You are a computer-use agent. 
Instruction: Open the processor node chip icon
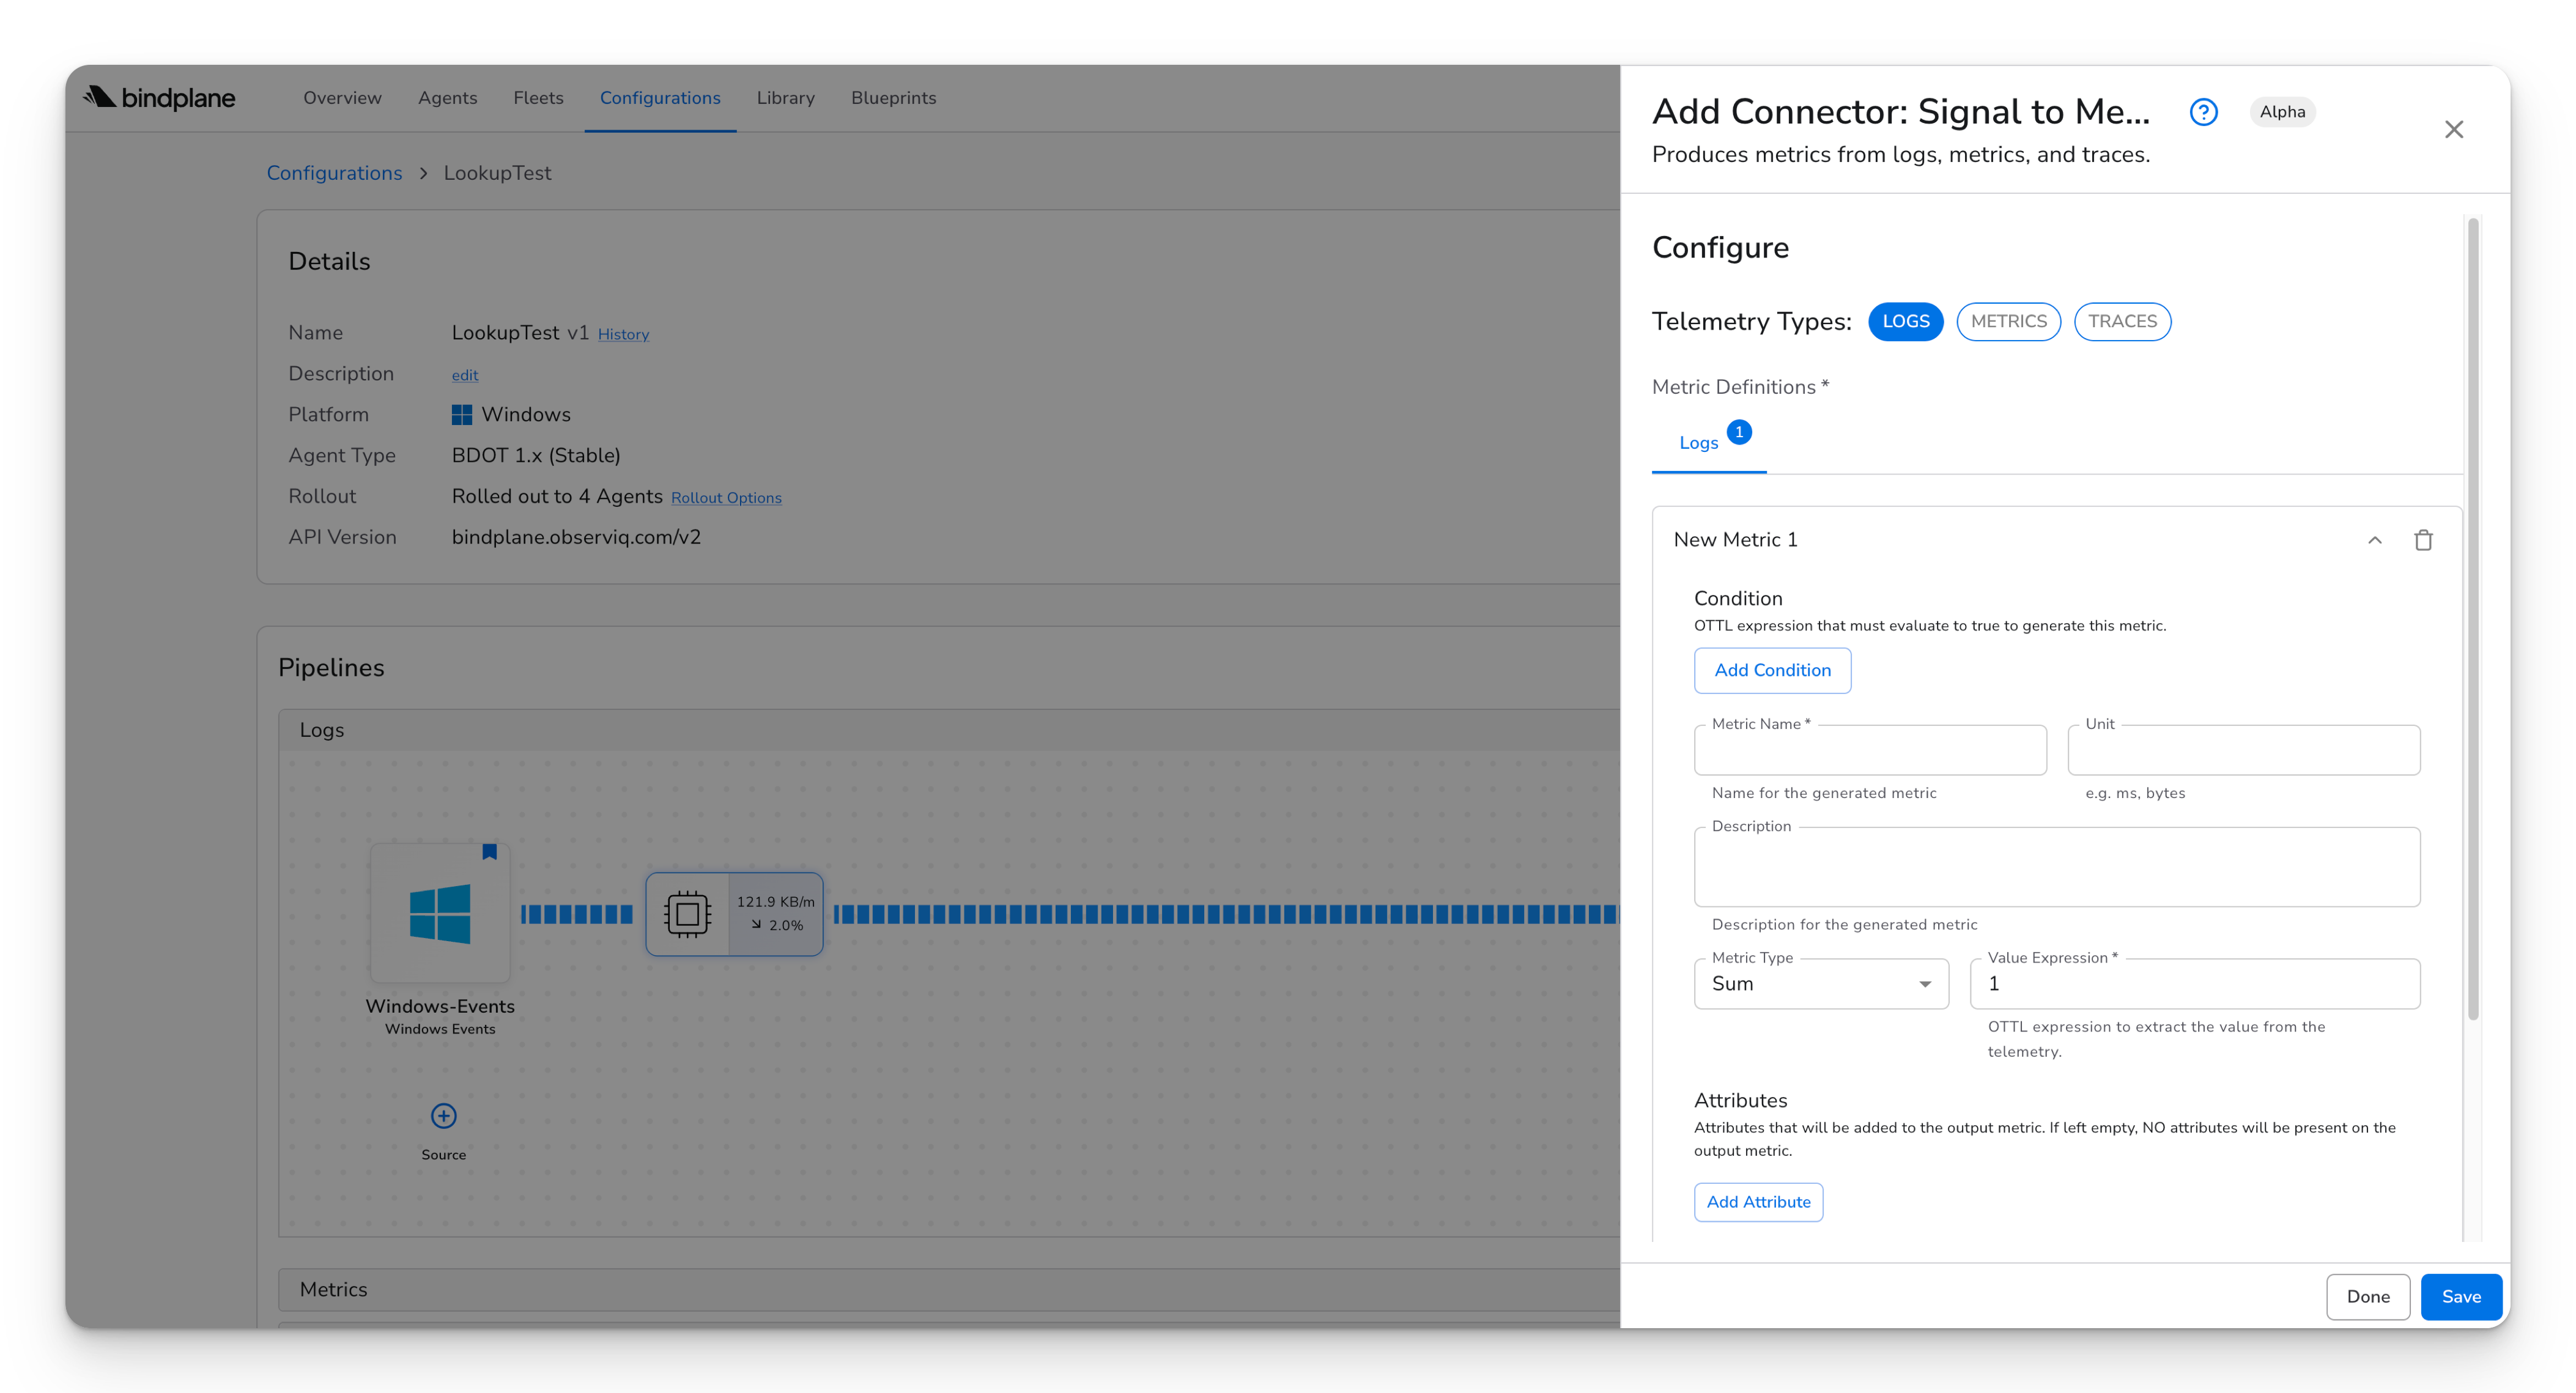[x=687, y=914]
